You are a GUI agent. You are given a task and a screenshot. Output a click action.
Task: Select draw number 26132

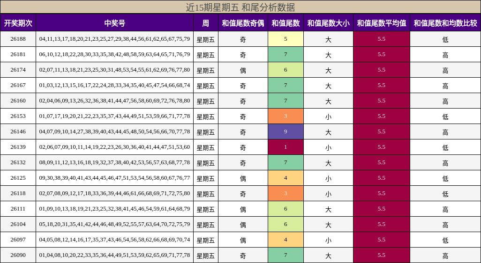click(18, 162)
